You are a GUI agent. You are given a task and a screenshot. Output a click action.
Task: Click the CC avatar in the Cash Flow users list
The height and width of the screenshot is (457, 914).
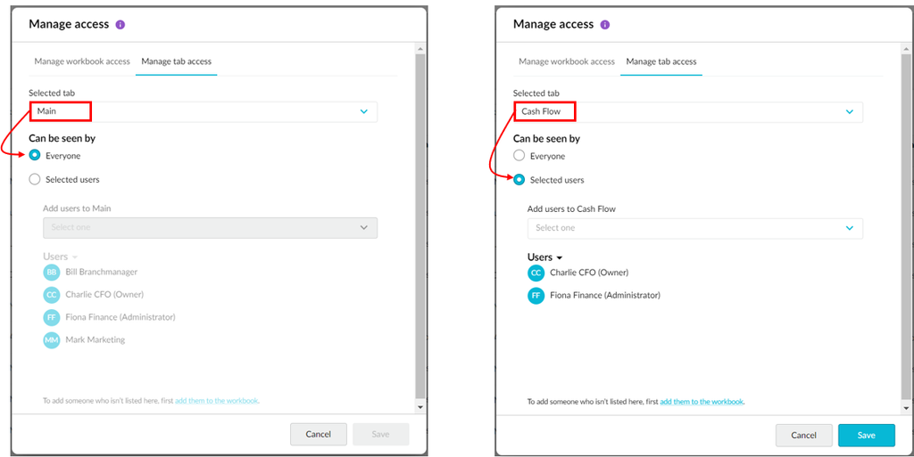tap(536, 273)
